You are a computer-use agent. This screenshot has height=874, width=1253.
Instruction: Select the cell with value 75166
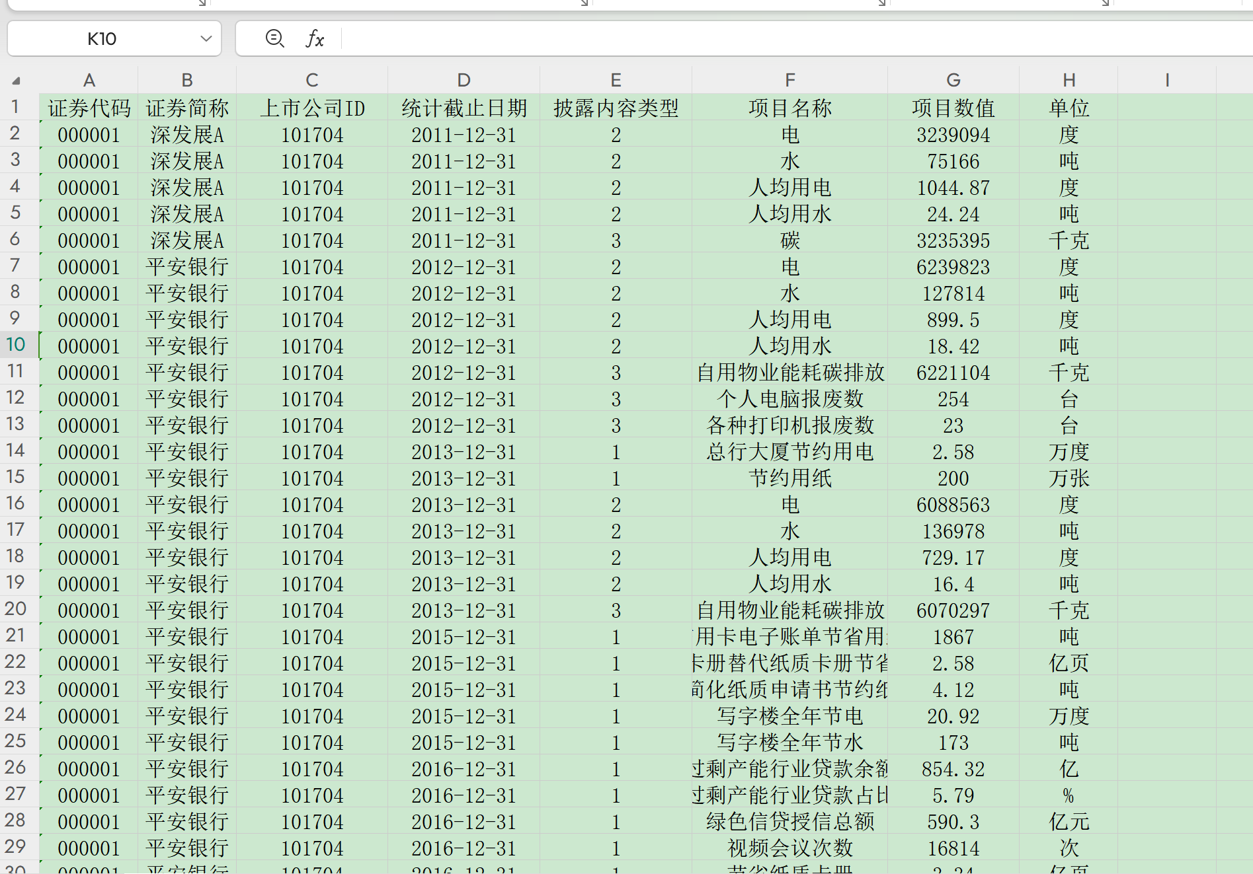(x=953, y=161)
